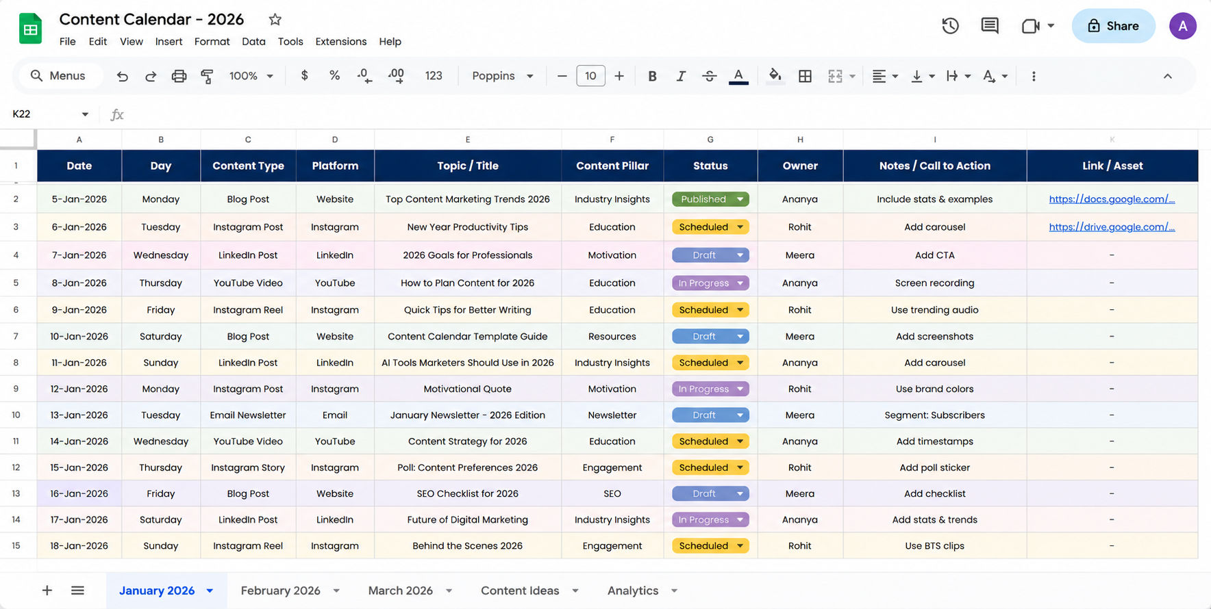1211x609 pixels.
Task: Open the Extensions menu
Action: click(x=341, y=42)
